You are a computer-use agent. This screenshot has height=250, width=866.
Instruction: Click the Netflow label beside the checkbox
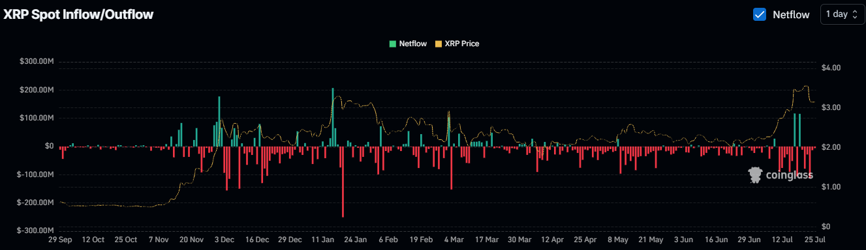pos(791,14)
